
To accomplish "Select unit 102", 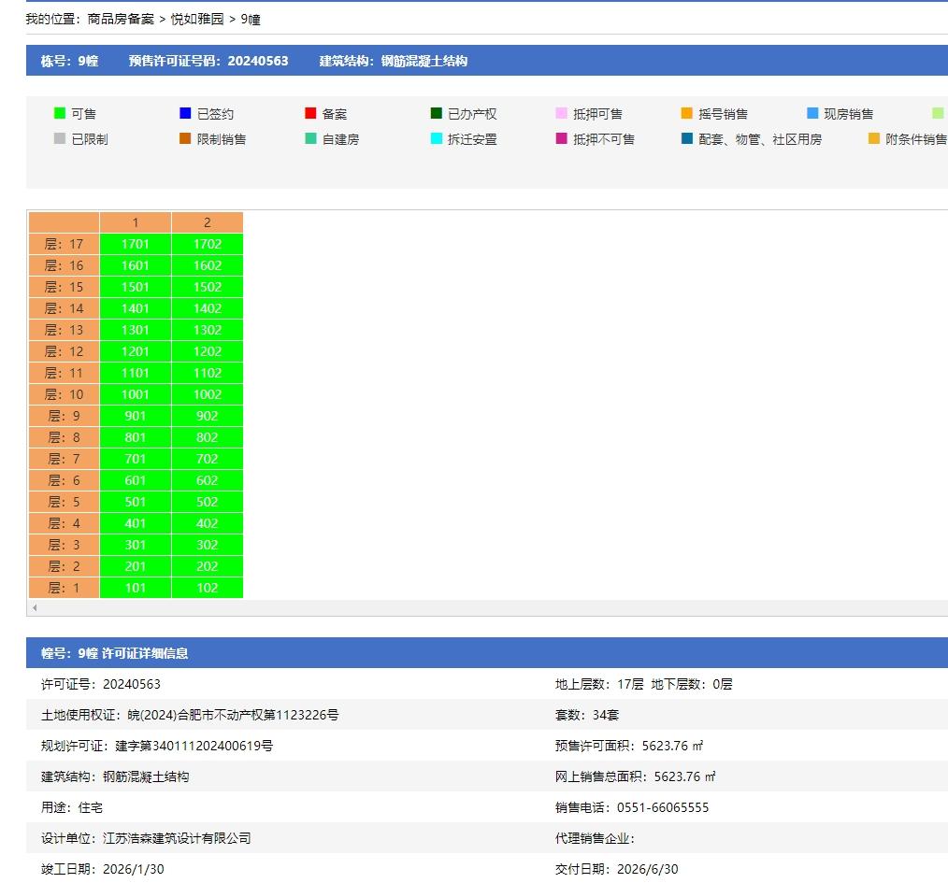I will coord(208,588).
